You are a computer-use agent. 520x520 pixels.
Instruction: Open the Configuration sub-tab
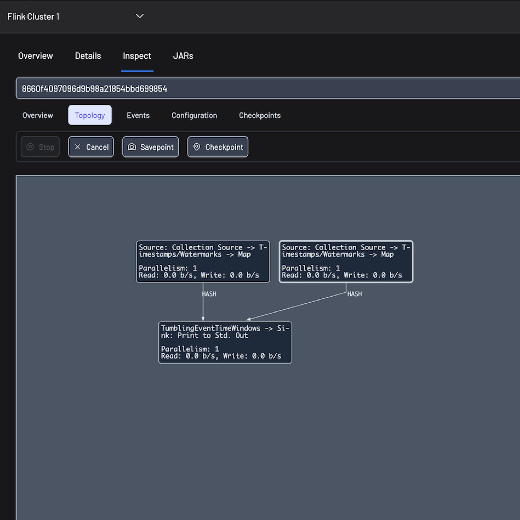194,115
